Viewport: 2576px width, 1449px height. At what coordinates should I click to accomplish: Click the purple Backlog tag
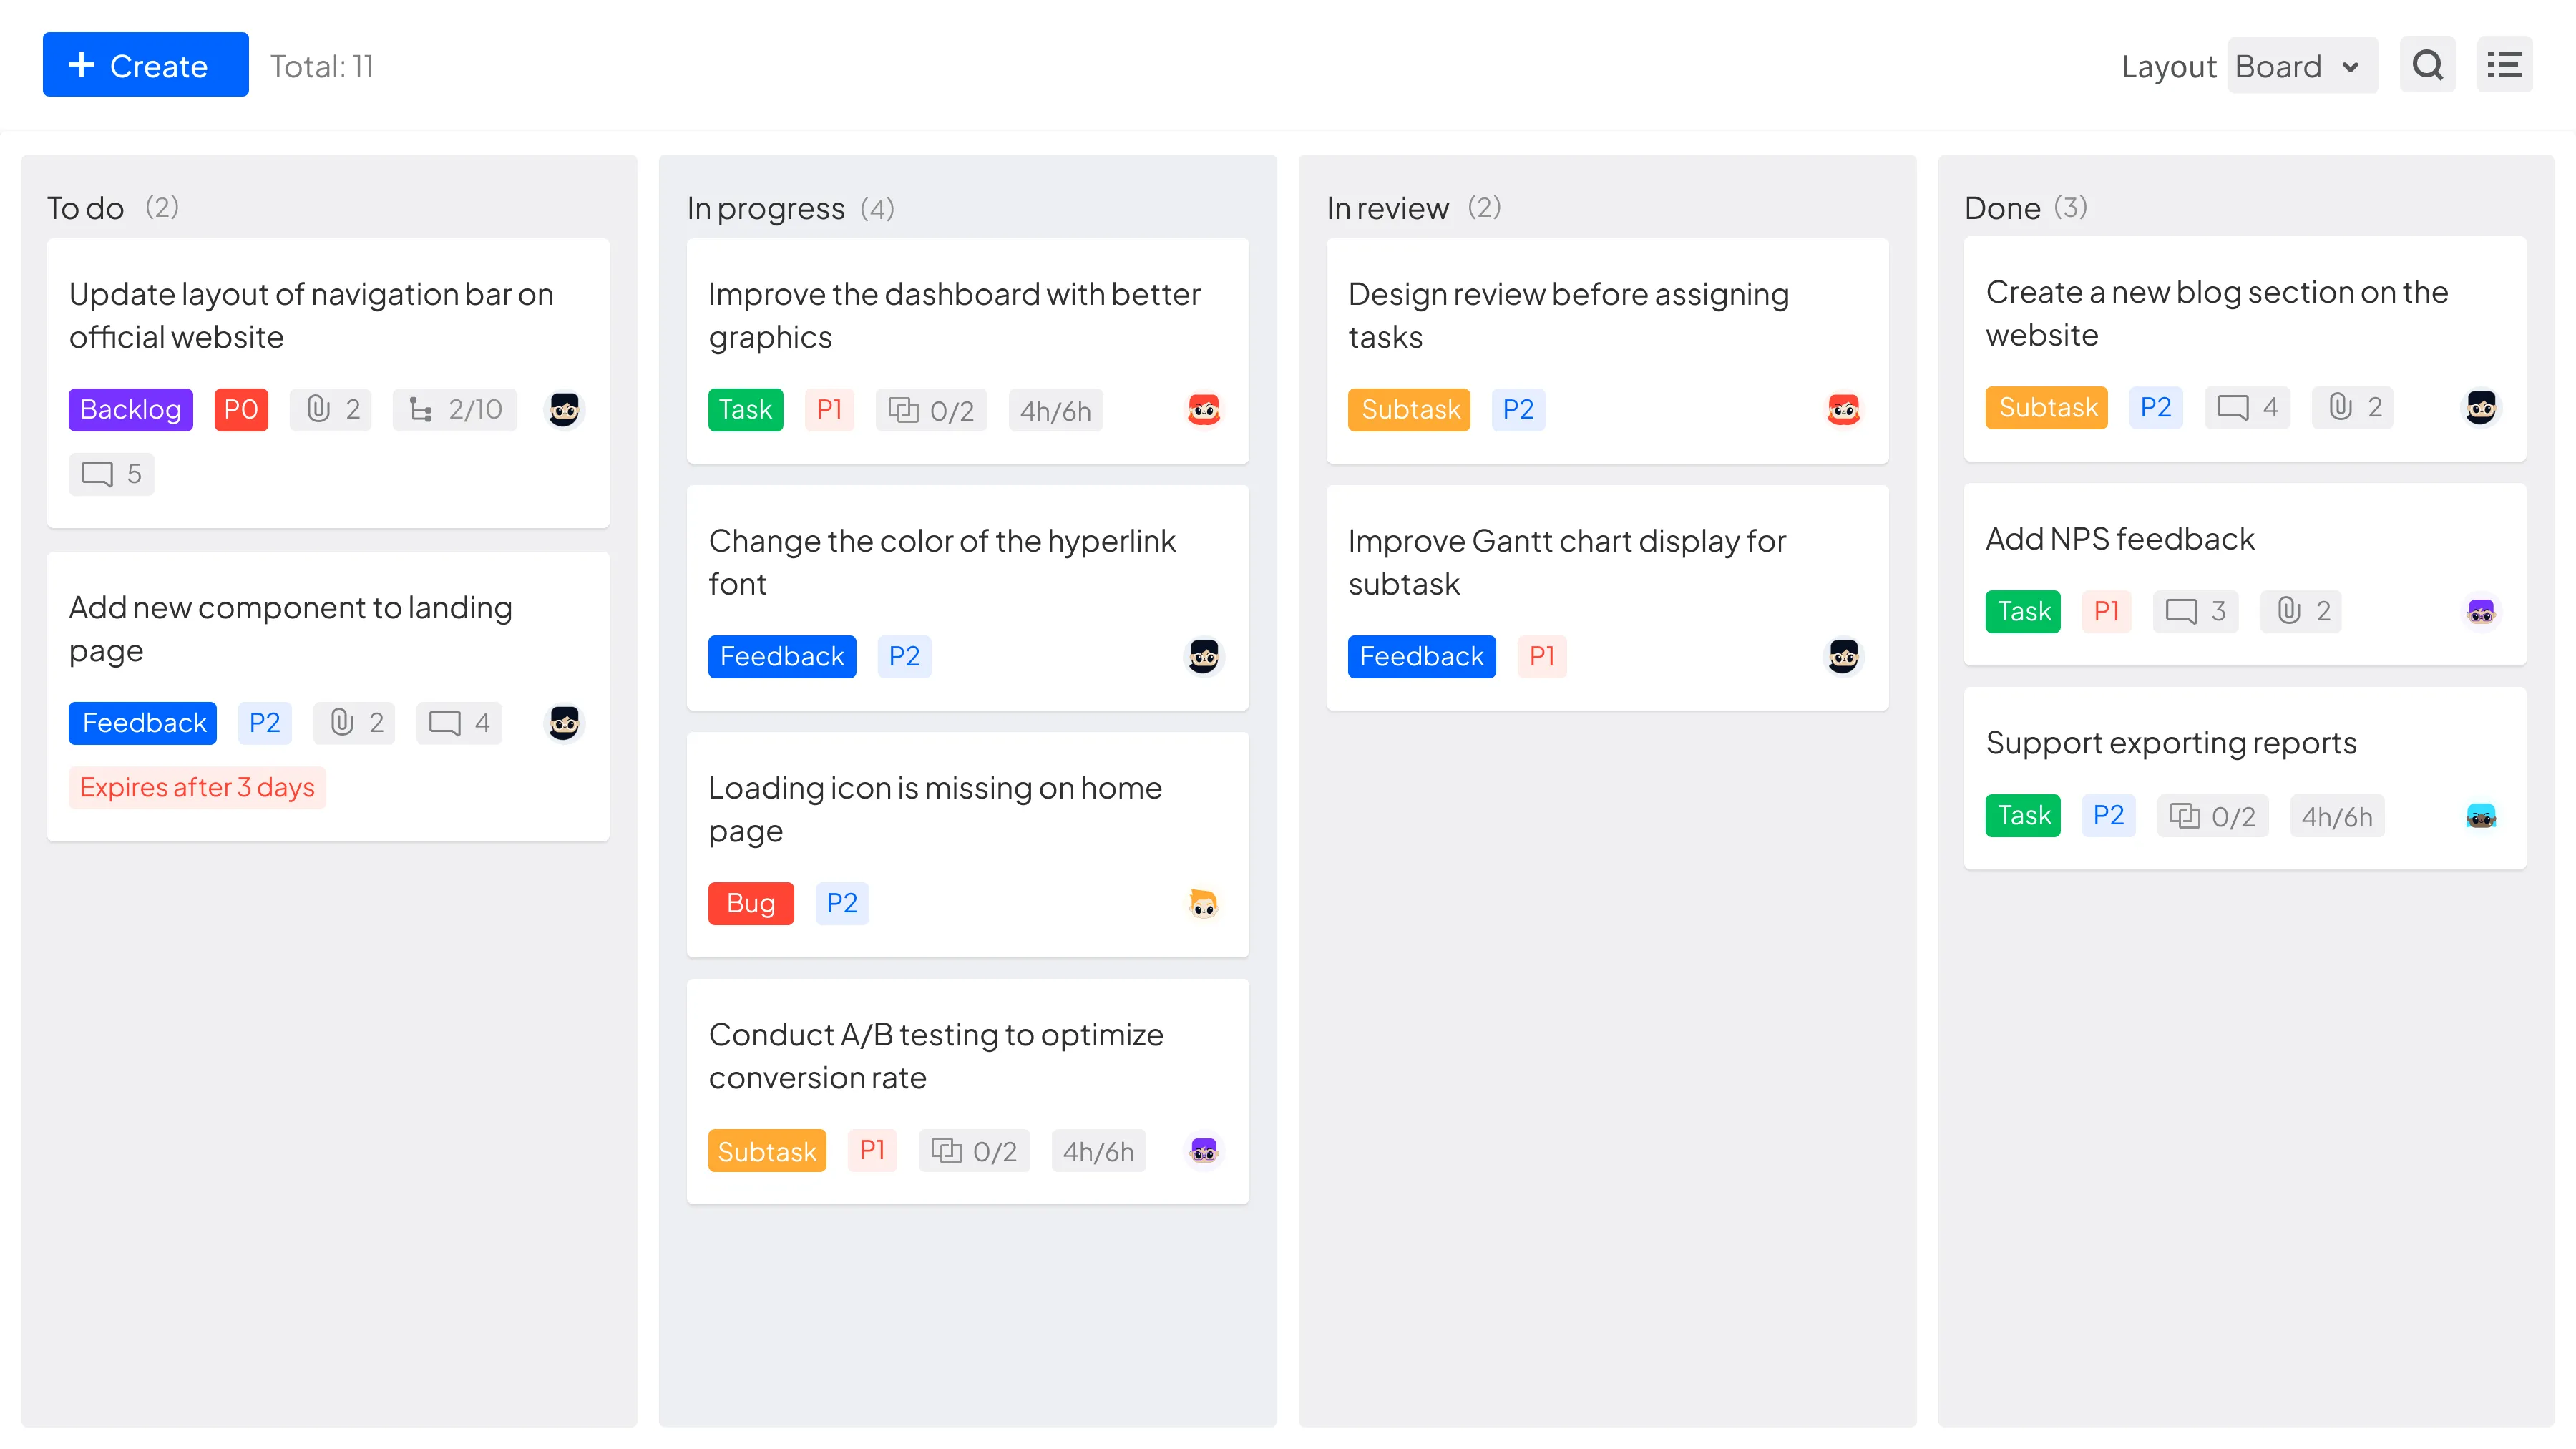(x=130, y=410)
